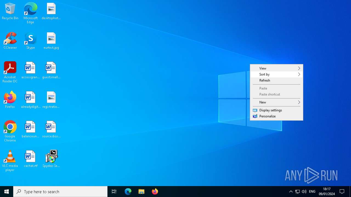Select the registratio... image file icon
The height and width of the screenshot is (197, 351).
[51, 100]
